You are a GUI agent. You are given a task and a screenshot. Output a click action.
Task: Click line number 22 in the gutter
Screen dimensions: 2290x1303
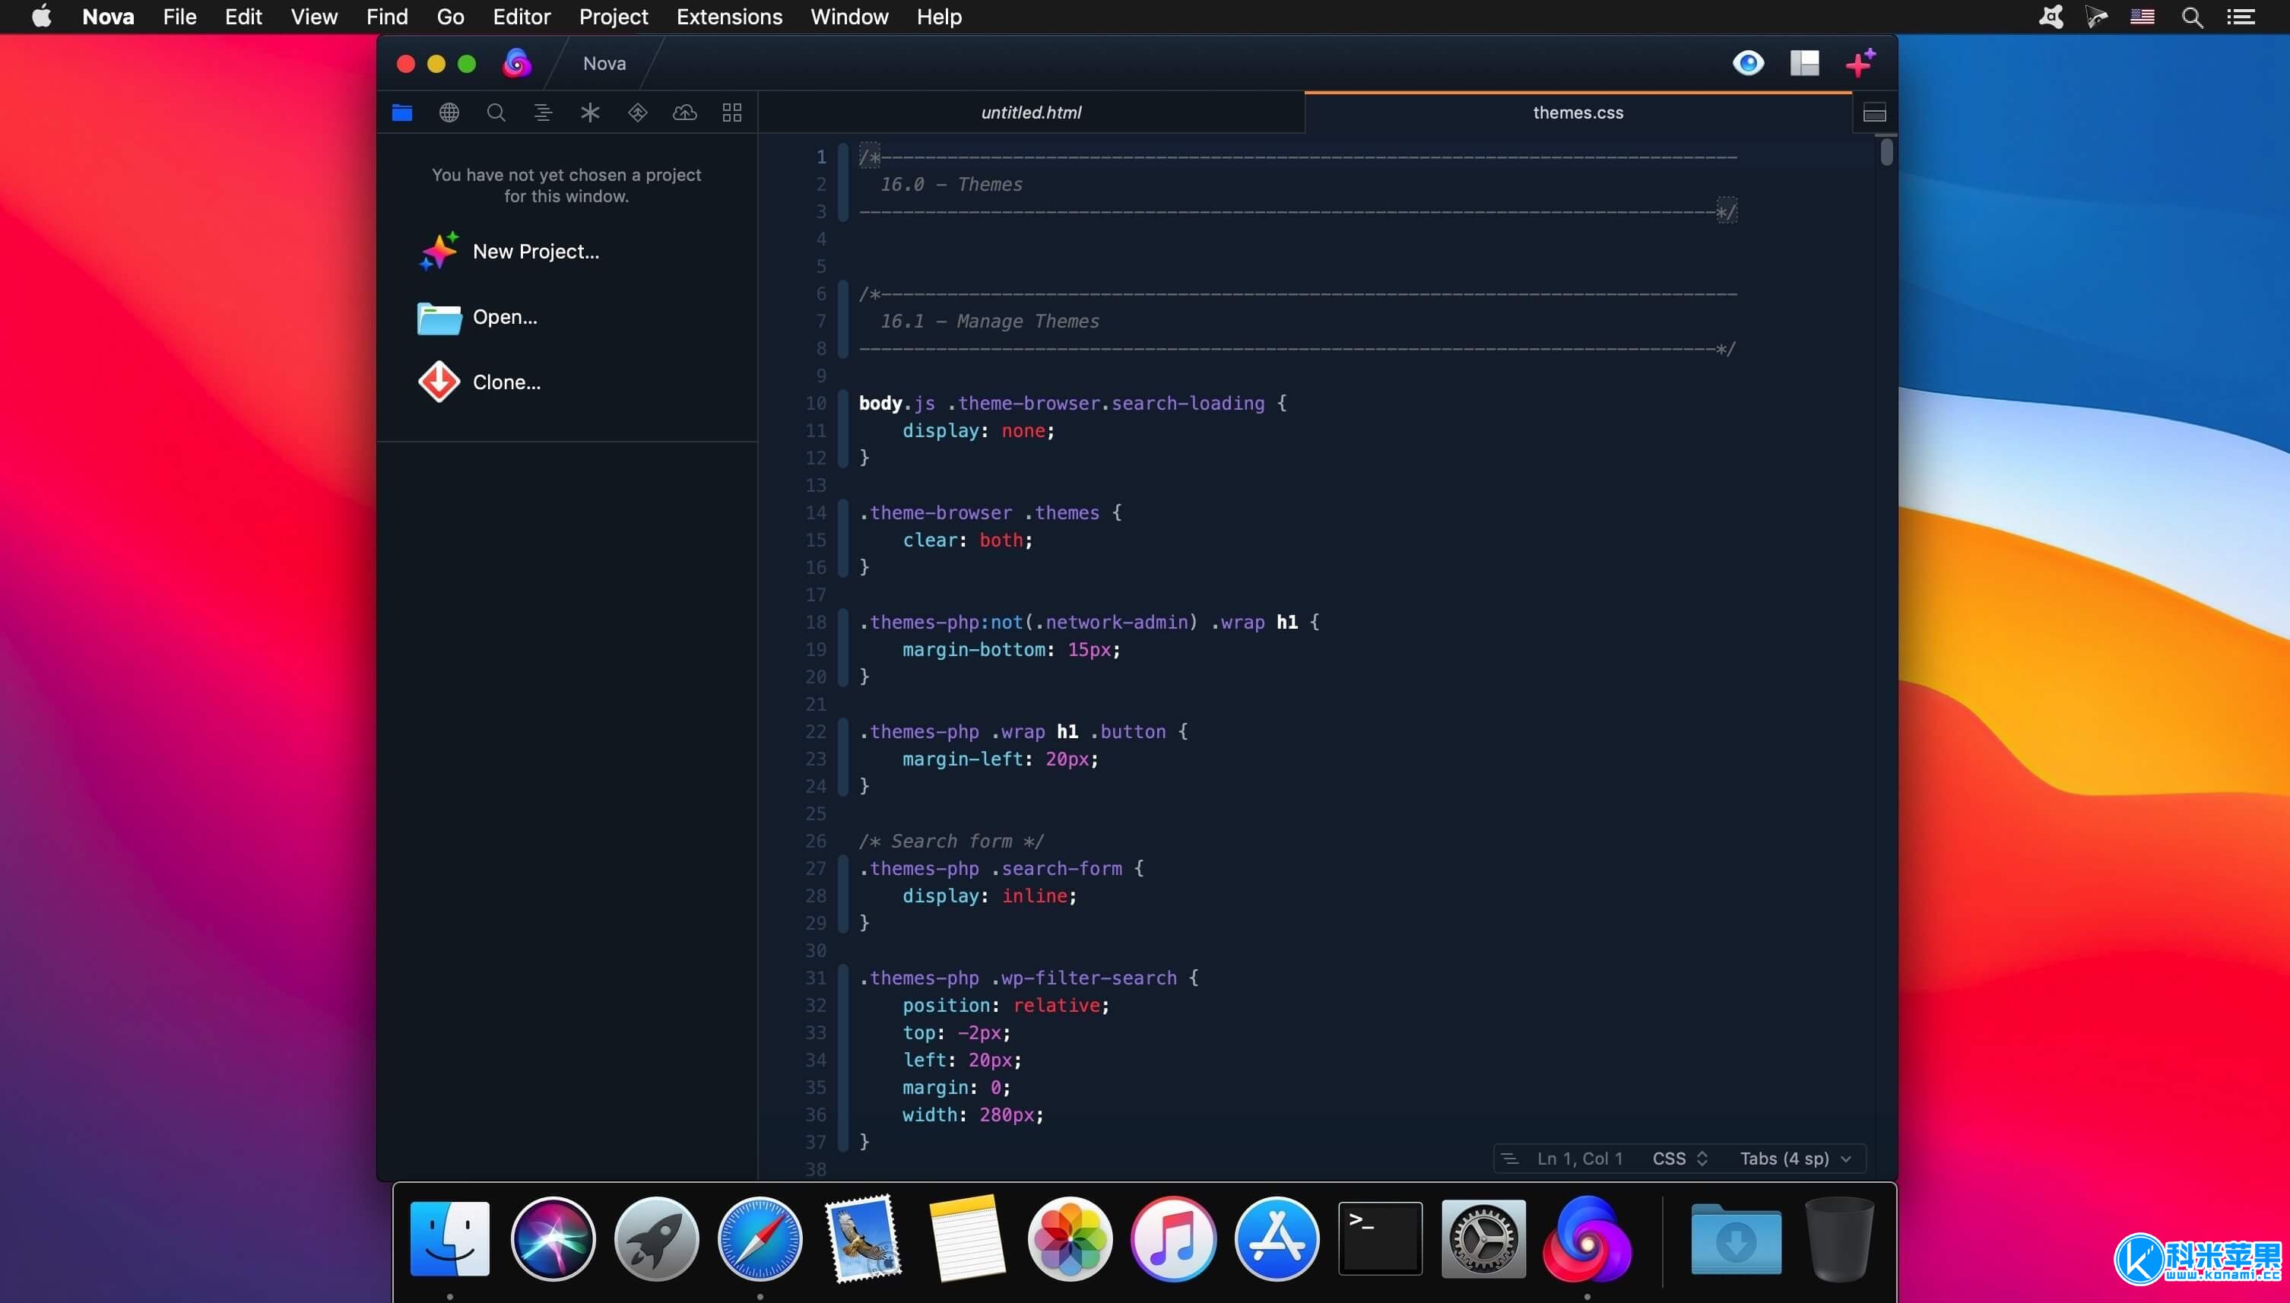815,731
